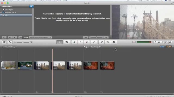Open the Show Favorites and Unmarked dropdown
174x97 pixels.
tap(41, 37)
